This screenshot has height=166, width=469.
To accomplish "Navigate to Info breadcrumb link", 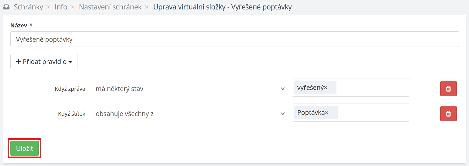I will tap(61, 7).
